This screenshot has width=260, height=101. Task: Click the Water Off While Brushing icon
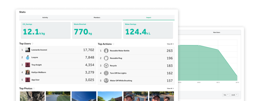coord(106,81)
